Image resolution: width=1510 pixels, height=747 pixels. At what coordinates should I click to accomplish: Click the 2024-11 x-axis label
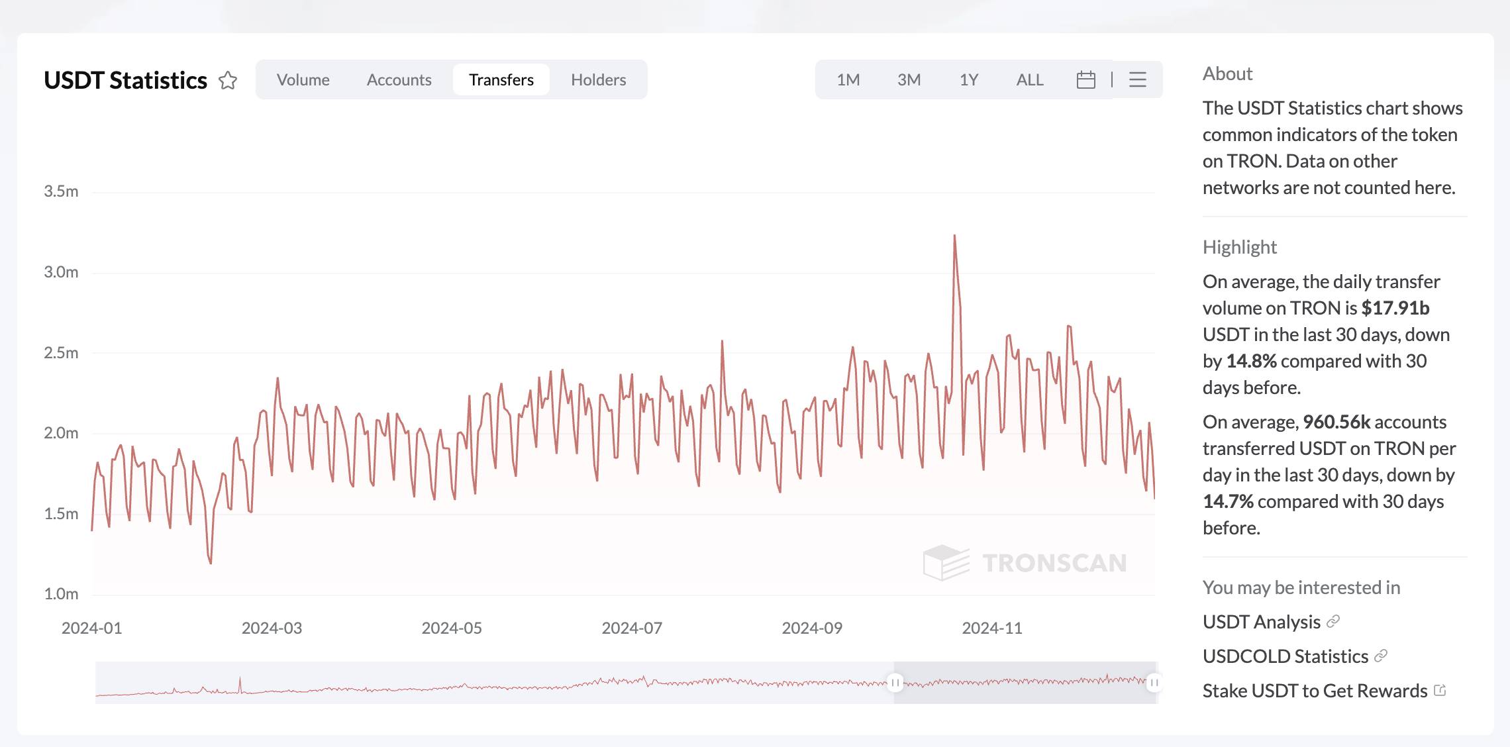click(x=992, y=628)
